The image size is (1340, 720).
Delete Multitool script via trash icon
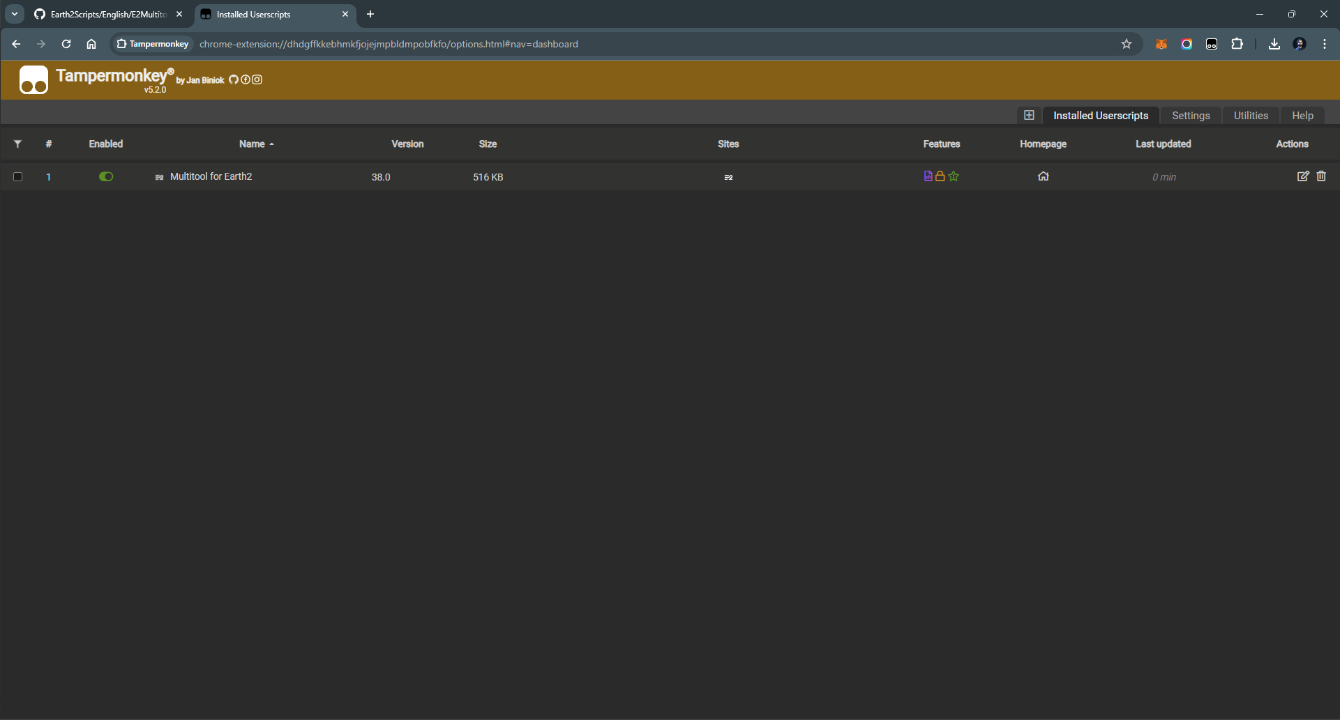pos(1321,176)
